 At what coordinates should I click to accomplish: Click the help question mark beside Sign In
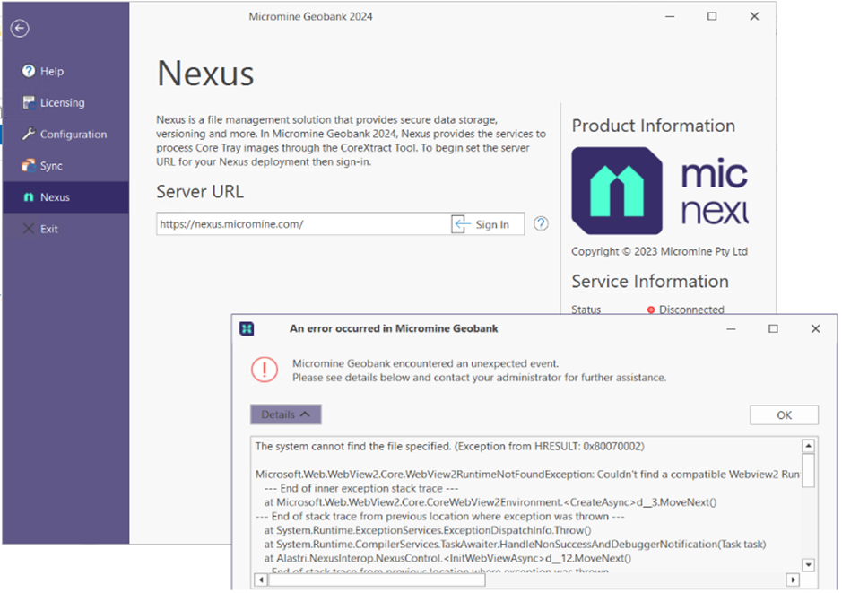coord(541,224)
